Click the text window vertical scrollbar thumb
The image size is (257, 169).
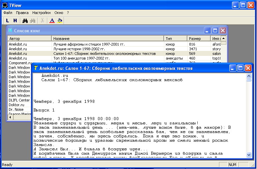tap(249, 80)
